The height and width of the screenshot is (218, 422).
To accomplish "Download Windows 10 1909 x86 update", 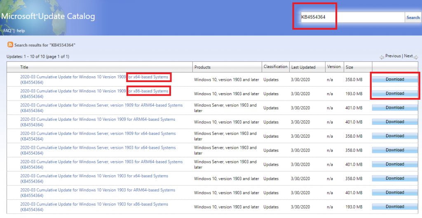I will 395,94.
